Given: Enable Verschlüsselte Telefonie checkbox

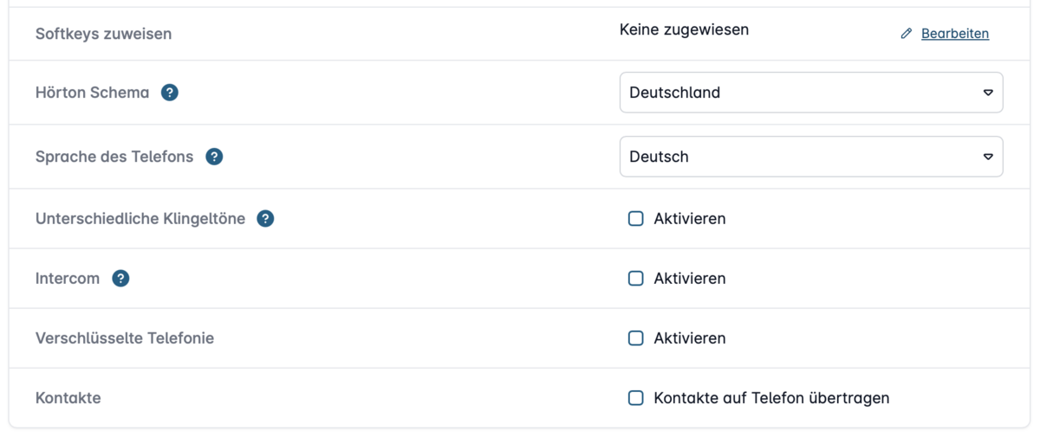Looking at the screenshot, I should click(x=636, y=338).
